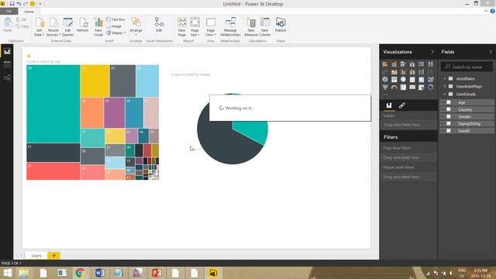Screen dimensions: 496x279
Task: Collapse the UserDetails table
Action: coord(445,95)
